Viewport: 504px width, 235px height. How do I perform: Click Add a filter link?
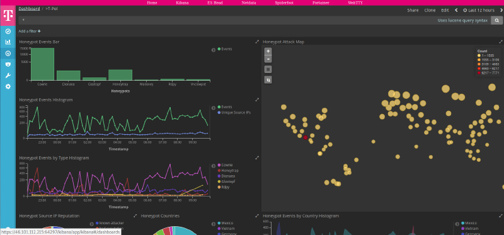pyautogui.click(x=30, y=32)
